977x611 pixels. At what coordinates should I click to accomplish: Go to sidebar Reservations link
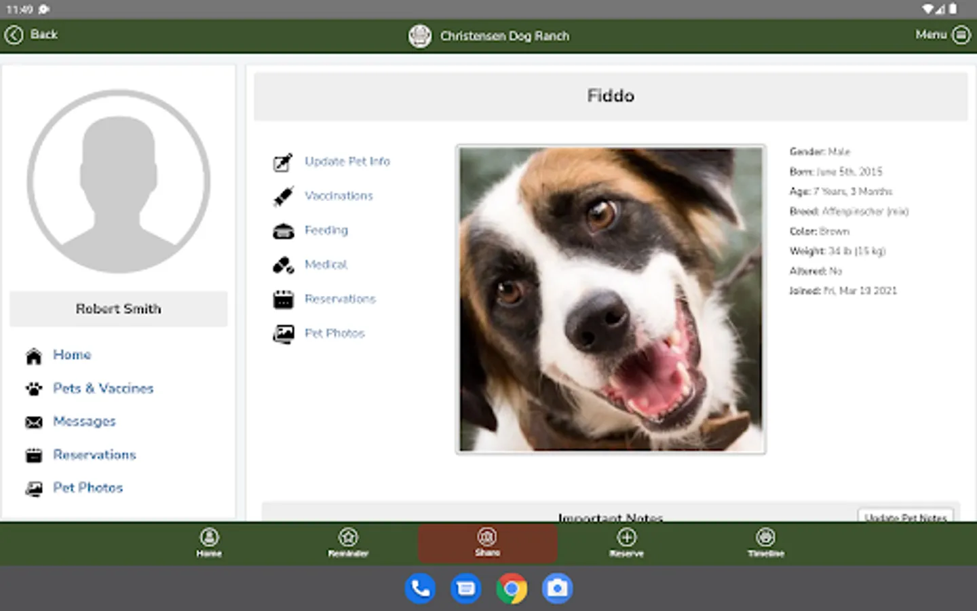[94, 455]
